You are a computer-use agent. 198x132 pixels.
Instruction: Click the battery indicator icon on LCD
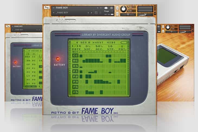[124, 42]
